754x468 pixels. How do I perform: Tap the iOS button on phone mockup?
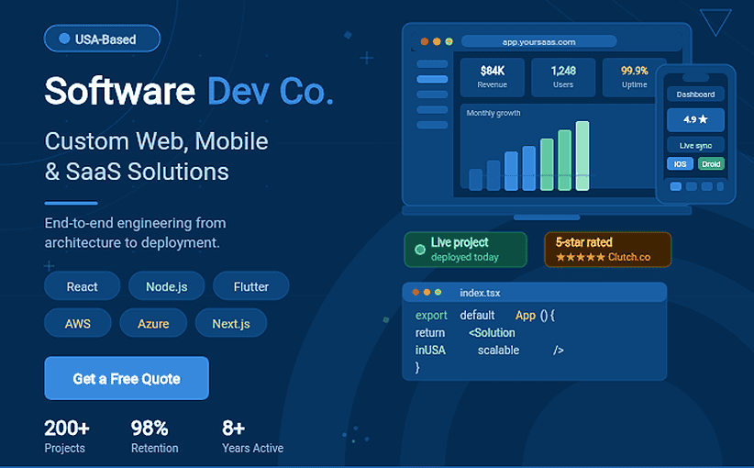tap(680, 163)
